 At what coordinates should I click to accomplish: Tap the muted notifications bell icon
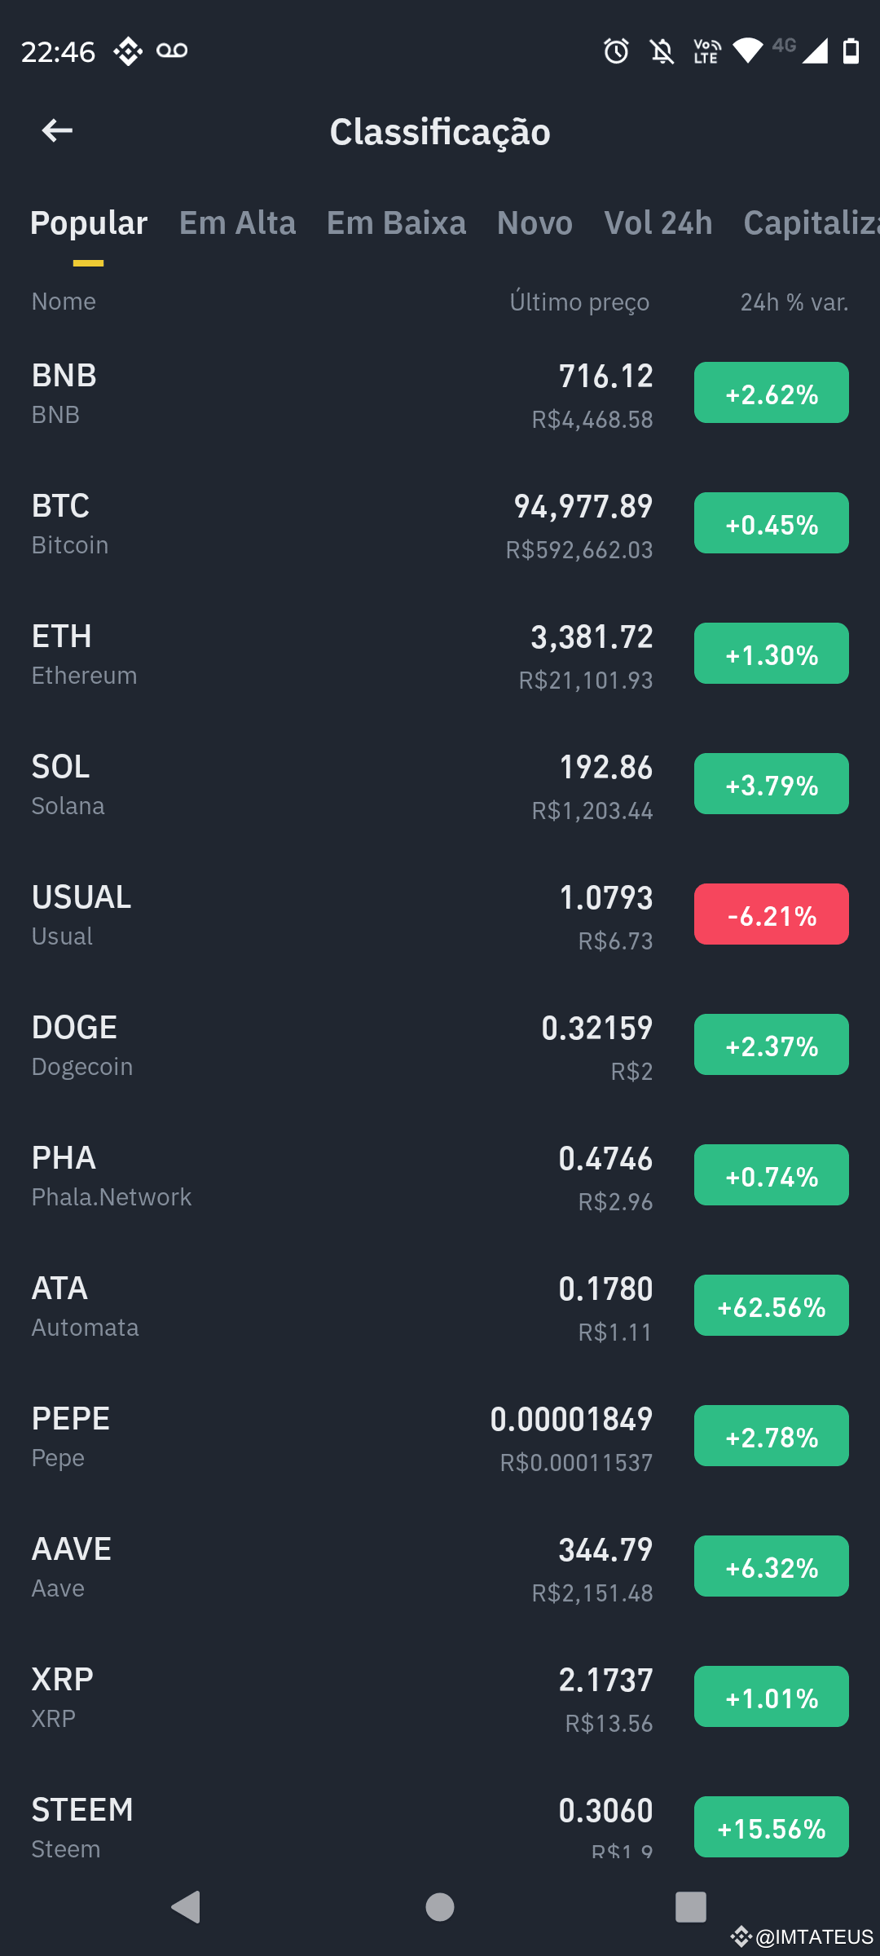coord(662,51)
